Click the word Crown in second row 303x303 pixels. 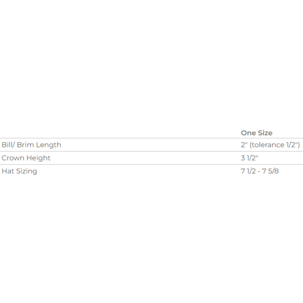[x=13, y=158]
